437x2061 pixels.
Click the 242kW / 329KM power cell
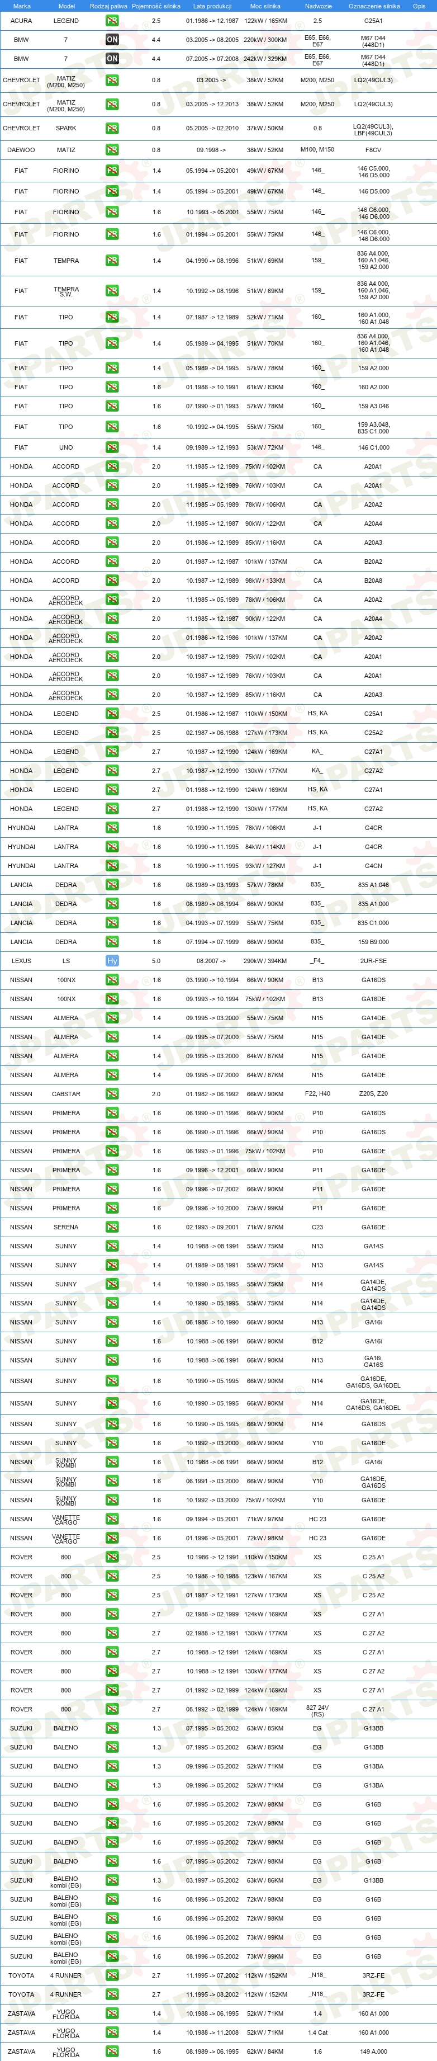click(x=265, y=58)
